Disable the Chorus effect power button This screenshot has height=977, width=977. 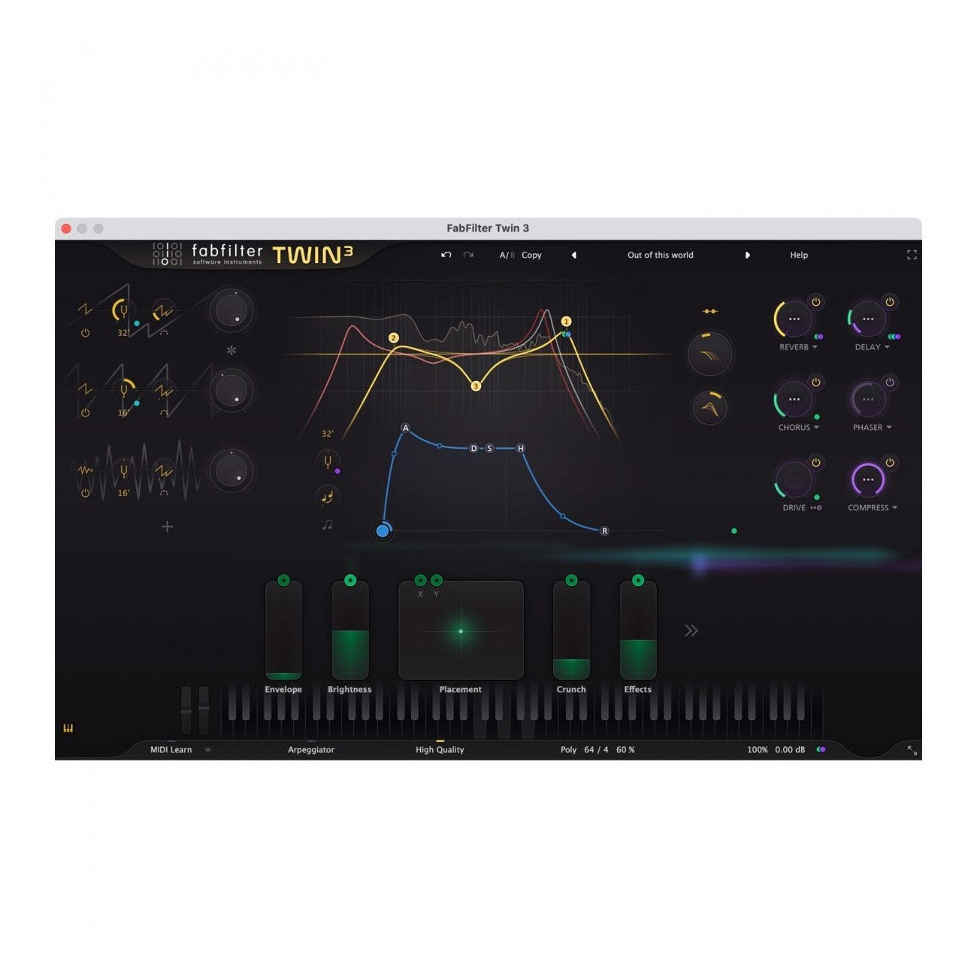pyautogui.click(x=815, y=383)
